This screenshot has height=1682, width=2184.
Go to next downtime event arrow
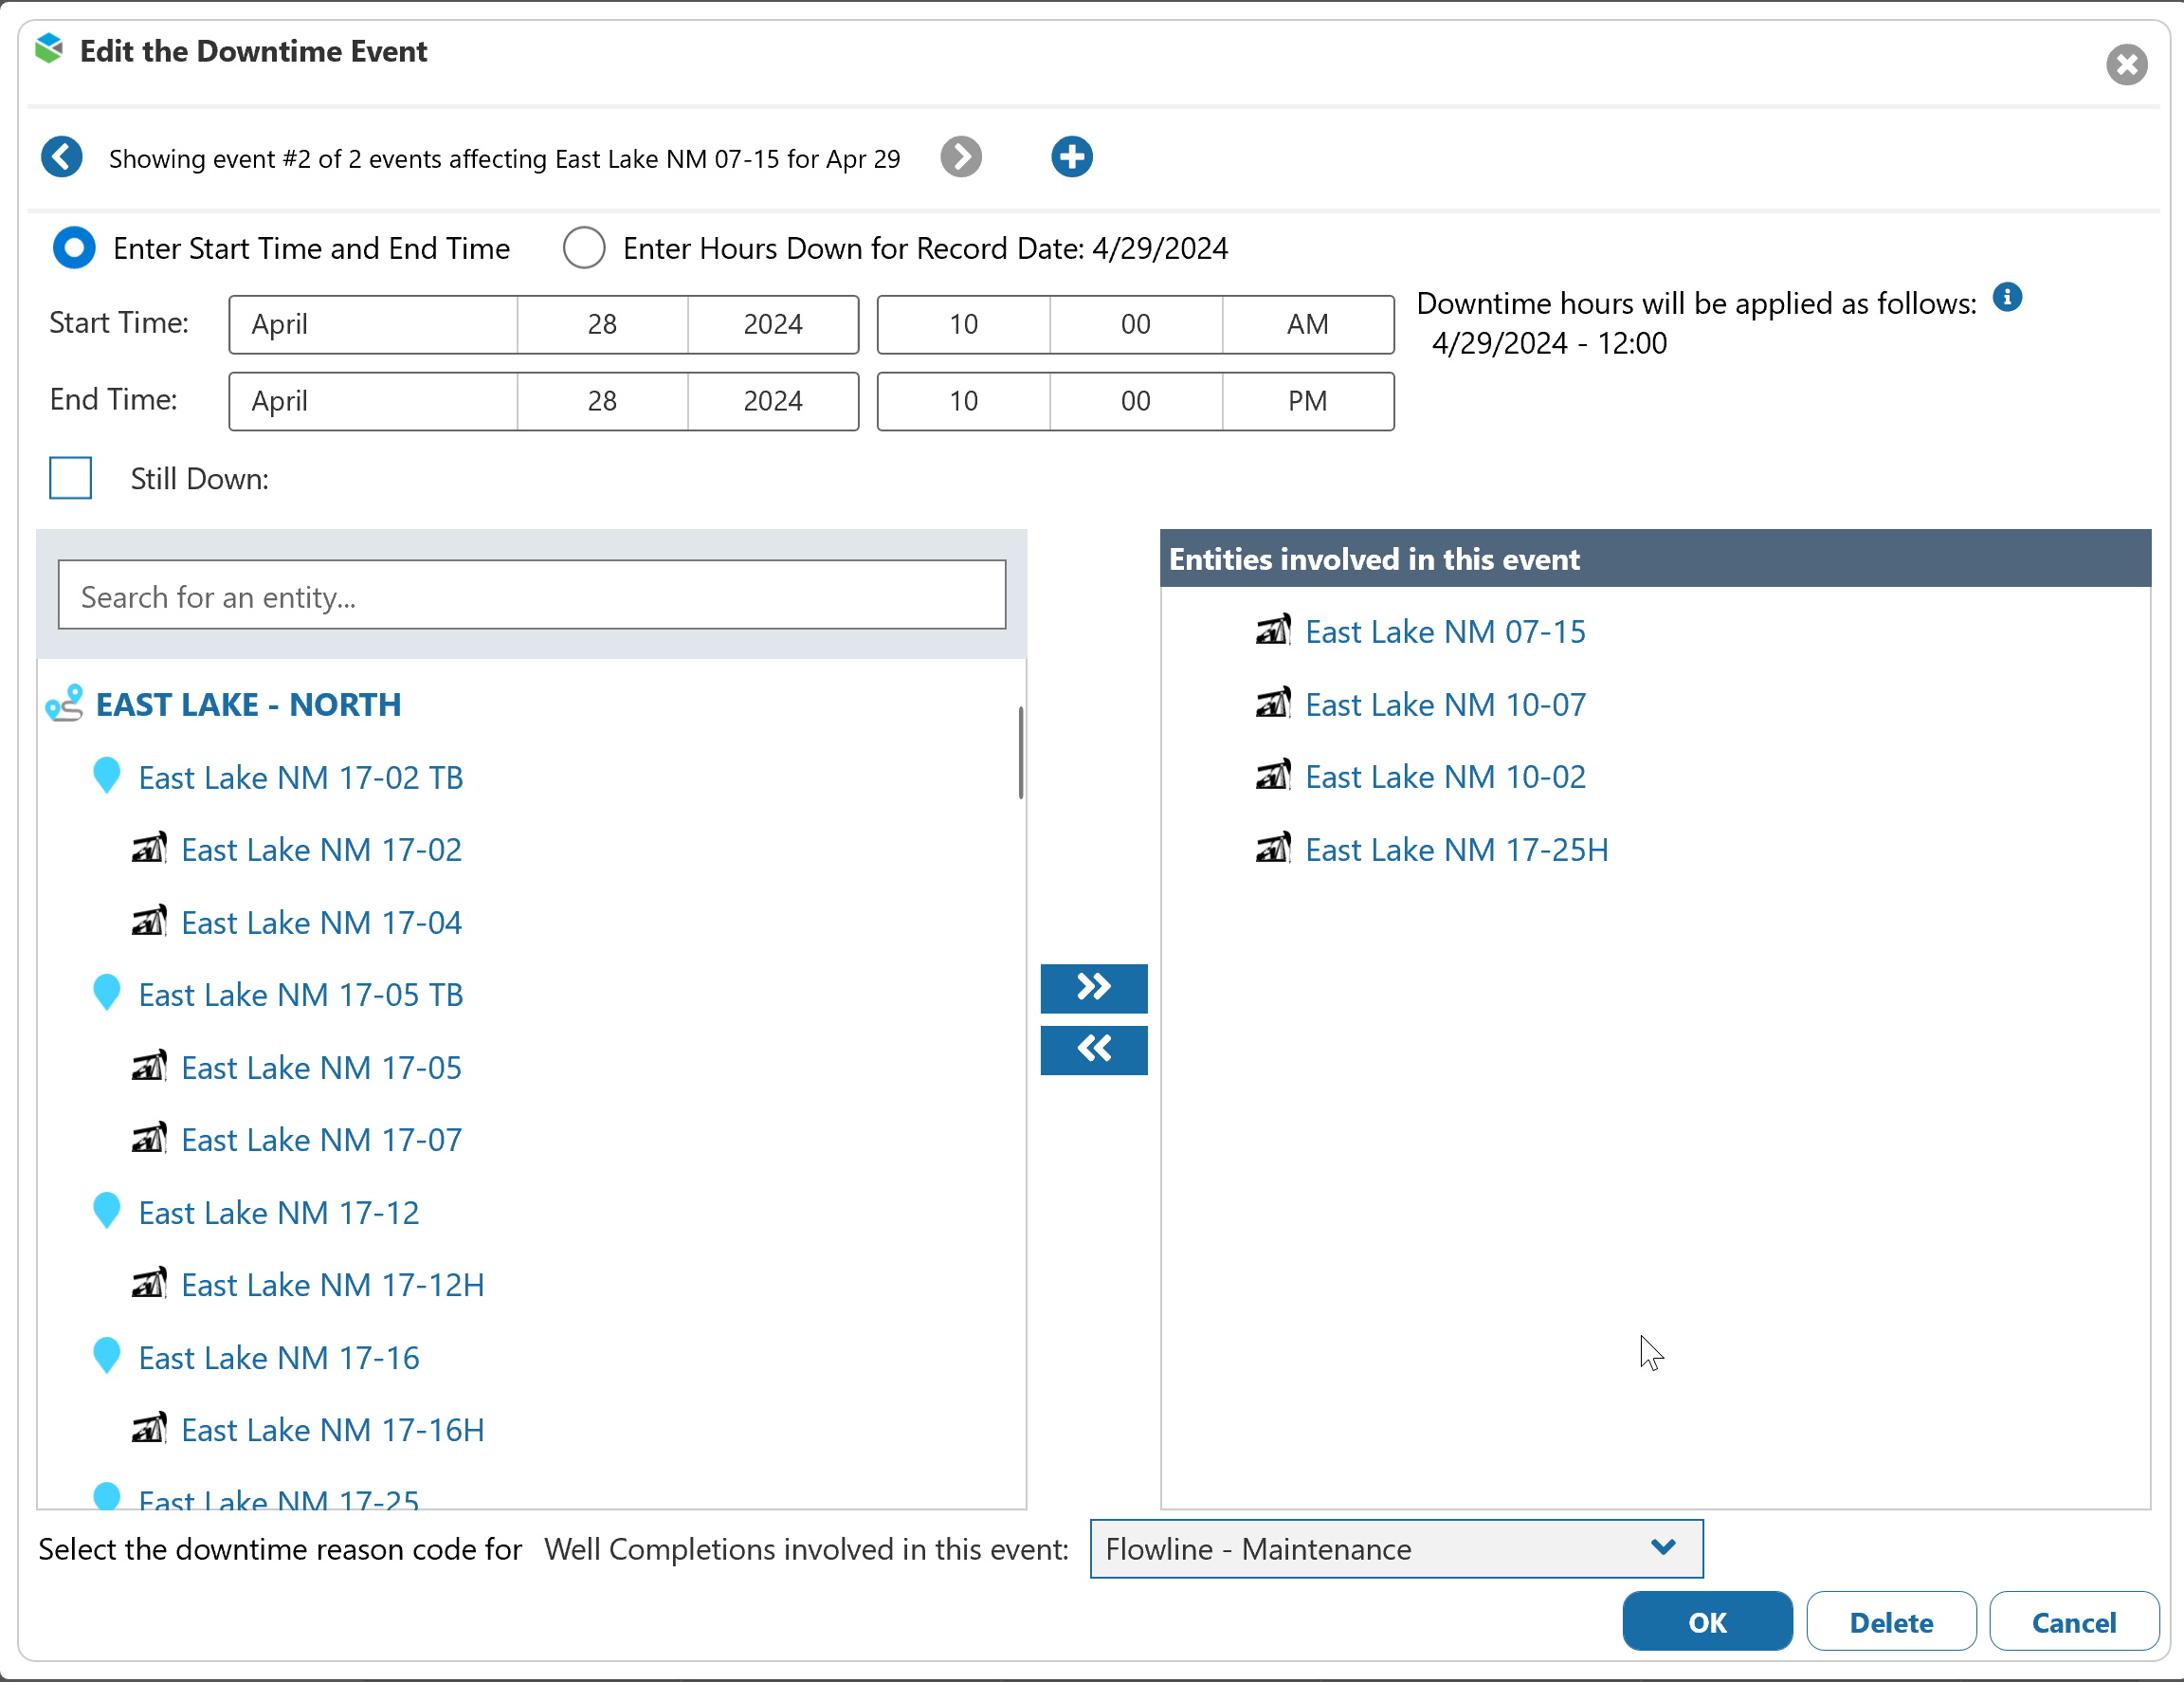(x=960, y=157)
